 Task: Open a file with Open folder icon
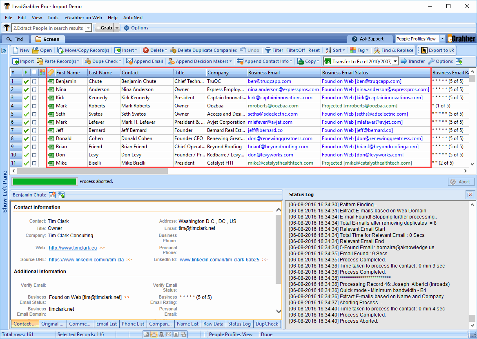36,50
